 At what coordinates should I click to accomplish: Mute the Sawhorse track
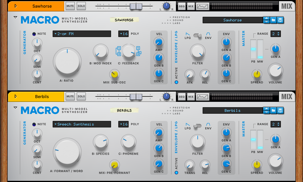70,6
